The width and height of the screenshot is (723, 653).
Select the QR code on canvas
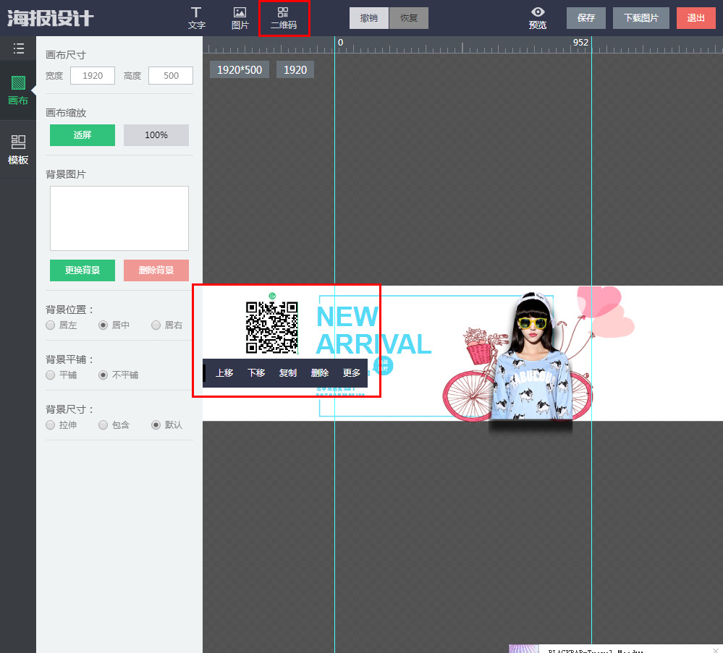[272, 328]
